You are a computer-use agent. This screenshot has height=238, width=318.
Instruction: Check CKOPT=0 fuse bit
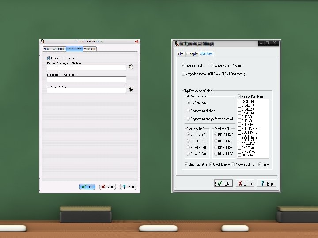tap(239, 148)
